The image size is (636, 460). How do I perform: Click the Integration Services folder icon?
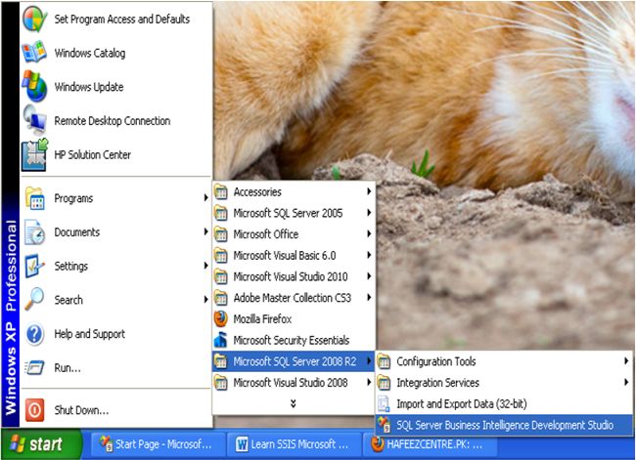[385, 383]
